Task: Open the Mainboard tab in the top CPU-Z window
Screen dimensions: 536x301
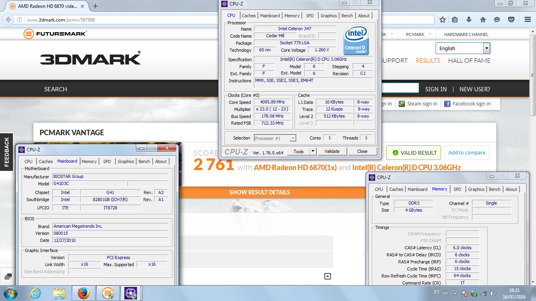Action: (270, 16)
